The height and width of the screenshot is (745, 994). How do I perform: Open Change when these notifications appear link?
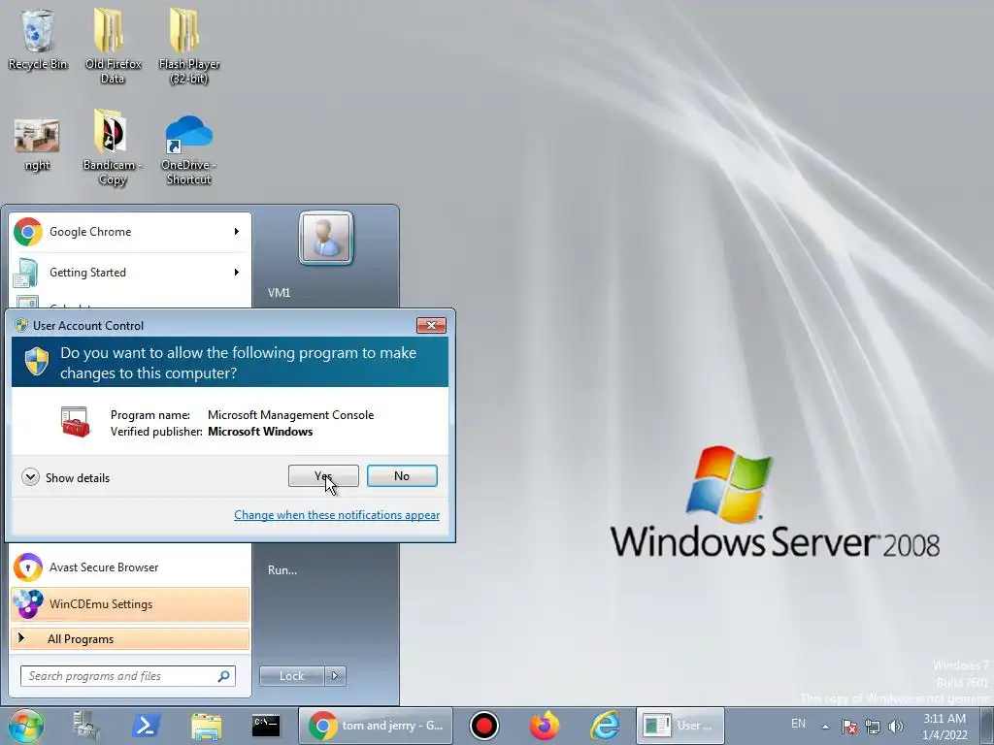coord(337,515)
